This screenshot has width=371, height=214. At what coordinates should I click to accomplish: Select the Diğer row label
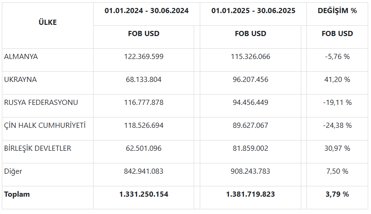[x=13, y=171]
